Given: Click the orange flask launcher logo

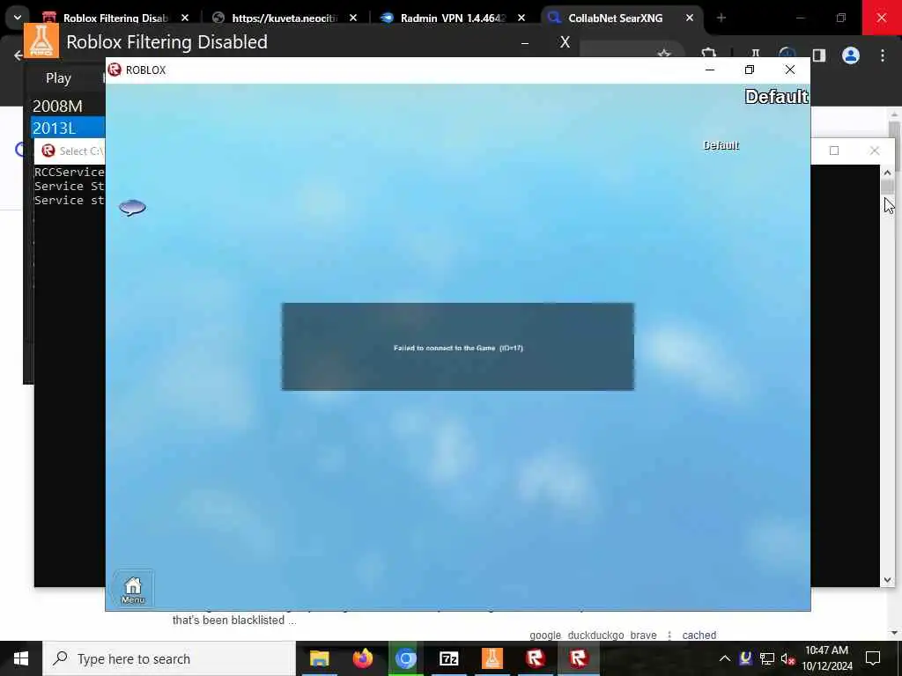Looking at the screenshot, I should [x=41, y=40].
